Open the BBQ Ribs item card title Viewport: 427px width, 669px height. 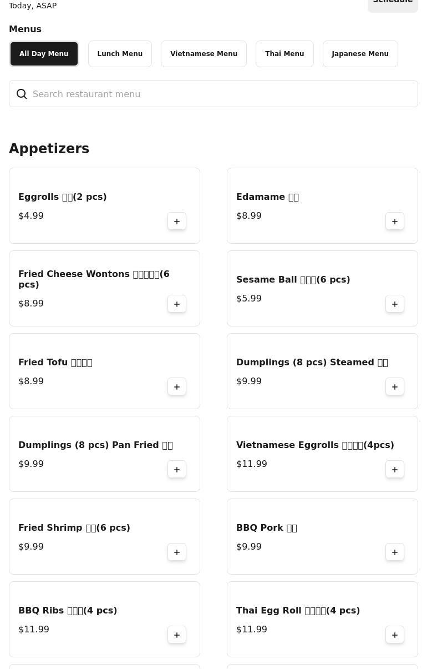pyautogui.click(x=68, y=610)
